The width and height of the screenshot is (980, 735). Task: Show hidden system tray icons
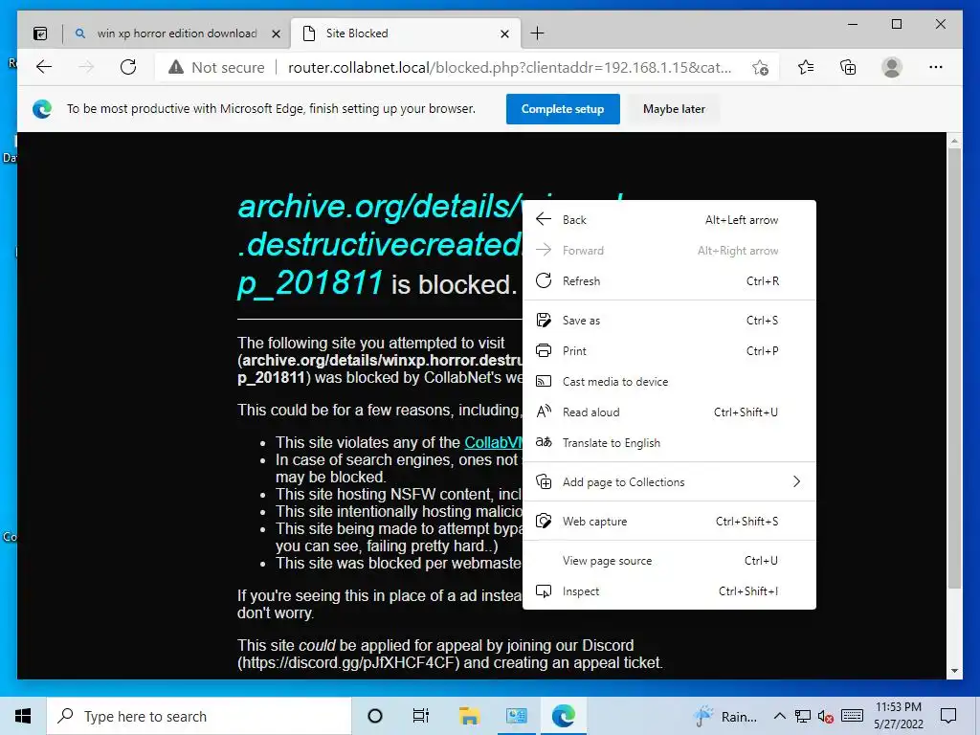coord(779,716)
